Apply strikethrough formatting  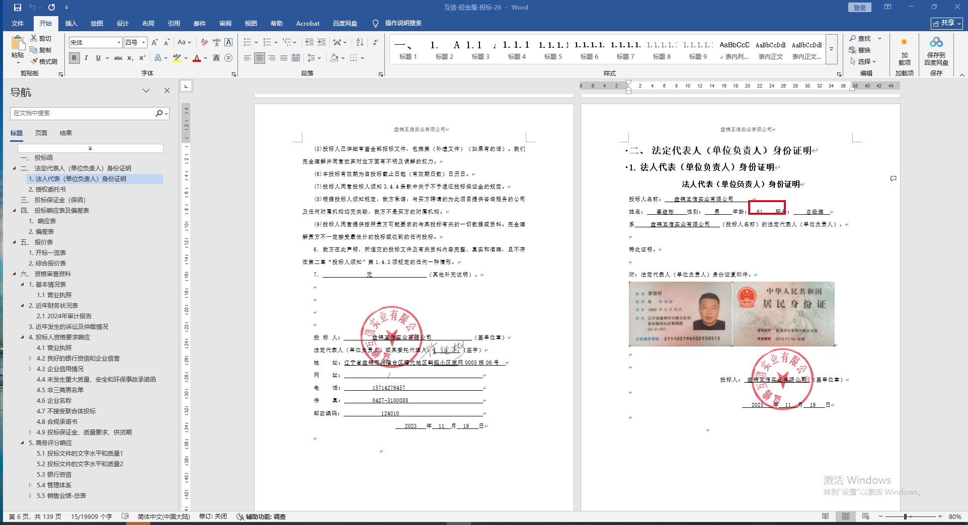(x=118, y=58)
